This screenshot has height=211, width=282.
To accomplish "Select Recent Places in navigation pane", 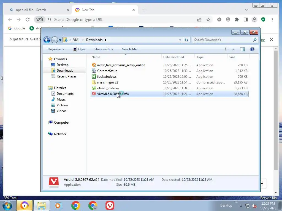I will tap(64, 76).
